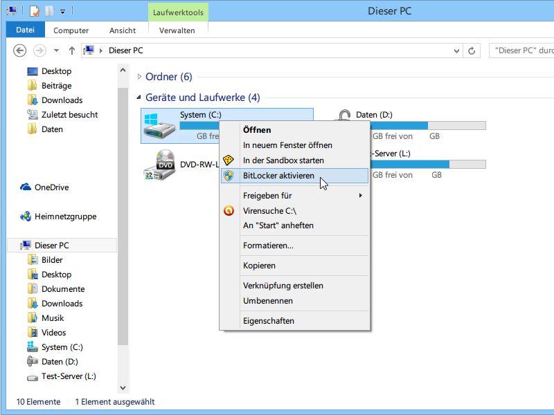Viewport: 554px width, 415px height.
Task: Click the Test-Server (L:) capacity bar
Action: 428,164
